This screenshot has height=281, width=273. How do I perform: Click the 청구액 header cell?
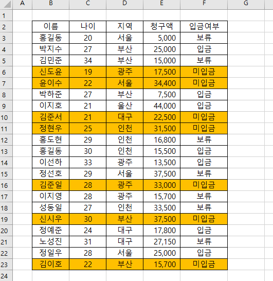click(x=162, y=27)
